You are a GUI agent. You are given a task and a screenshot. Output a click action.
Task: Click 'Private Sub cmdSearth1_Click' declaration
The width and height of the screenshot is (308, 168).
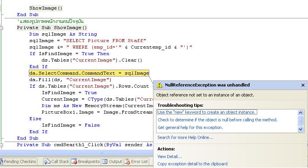[x=85, y=145]
